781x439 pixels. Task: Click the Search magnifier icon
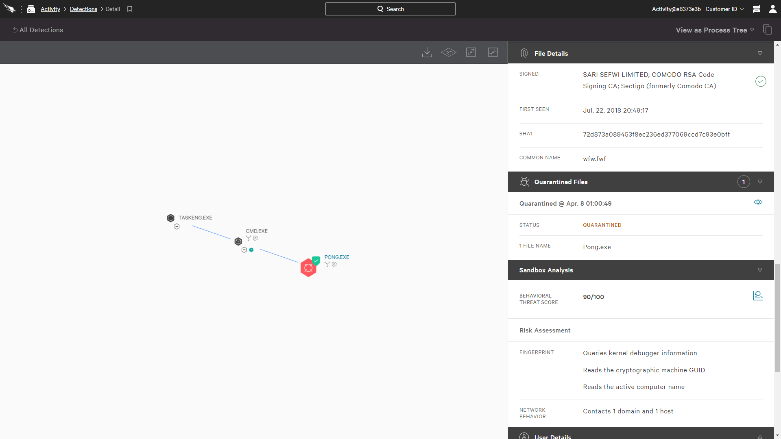tap(380, 9)
